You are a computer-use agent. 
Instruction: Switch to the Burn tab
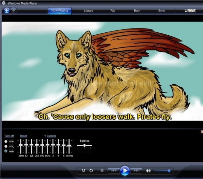(x=137, y=10)
